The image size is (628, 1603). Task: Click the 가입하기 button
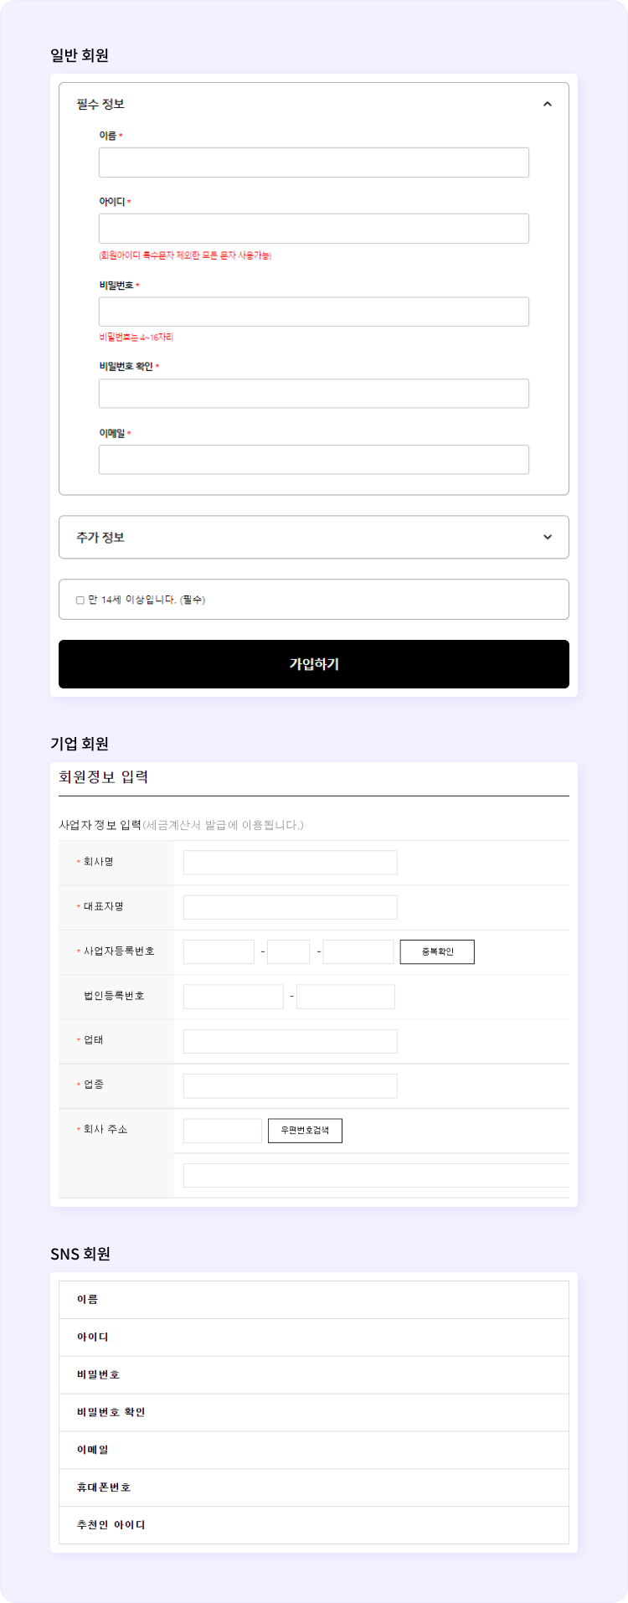pos(314,664)
